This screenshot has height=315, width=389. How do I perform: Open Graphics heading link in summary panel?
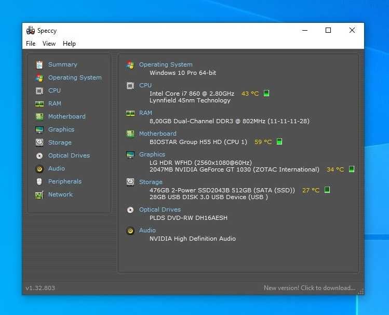tap(152, 154)
